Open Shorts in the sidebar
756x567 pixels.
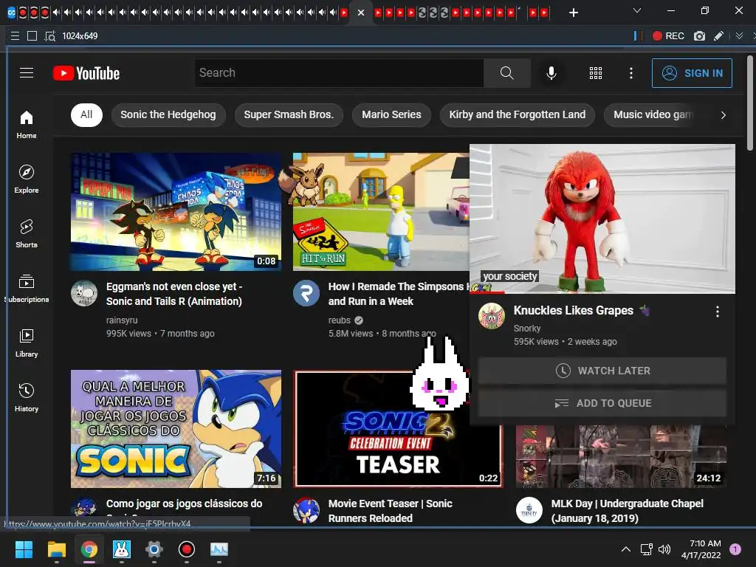27,234
